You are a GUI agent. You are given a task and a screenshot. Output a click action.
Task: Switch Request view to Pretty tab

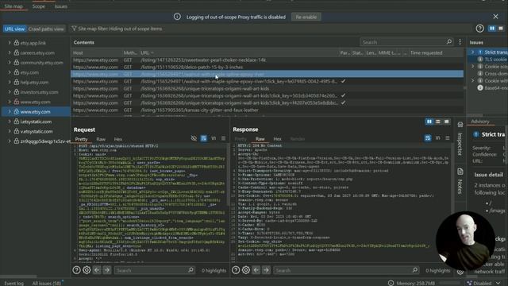[x=81, y=139]
